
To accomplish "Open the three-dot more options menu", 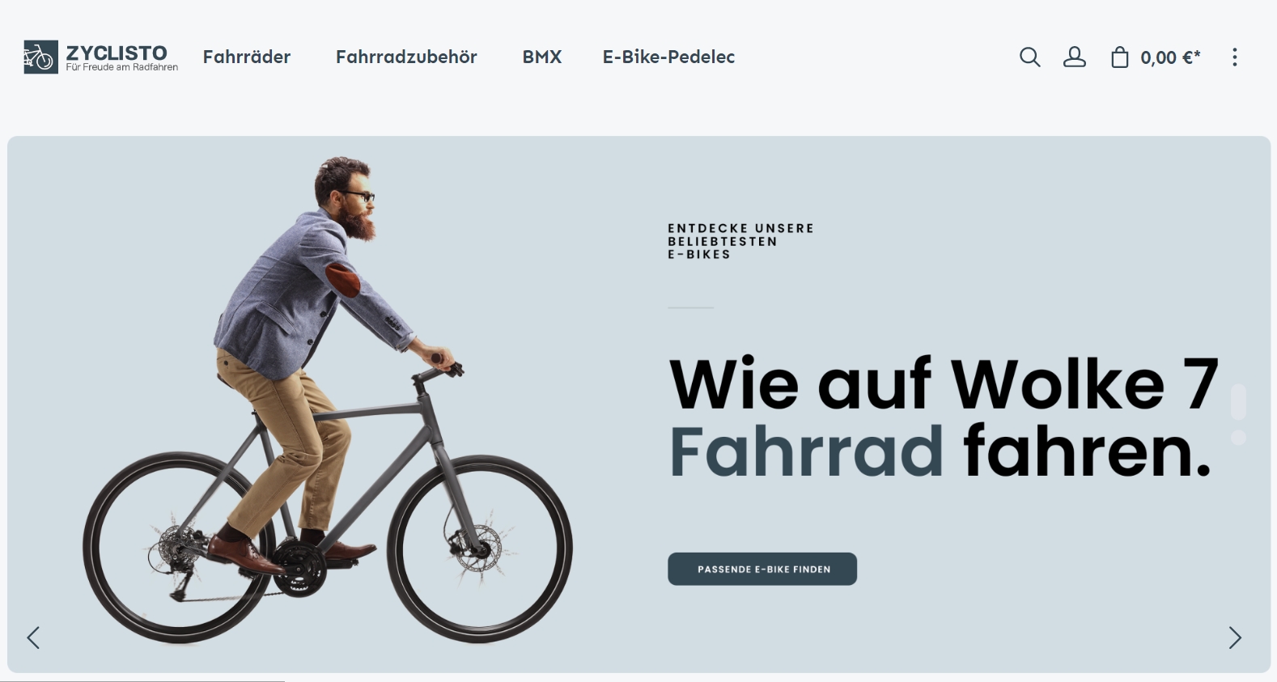I will pos(1234,57).
